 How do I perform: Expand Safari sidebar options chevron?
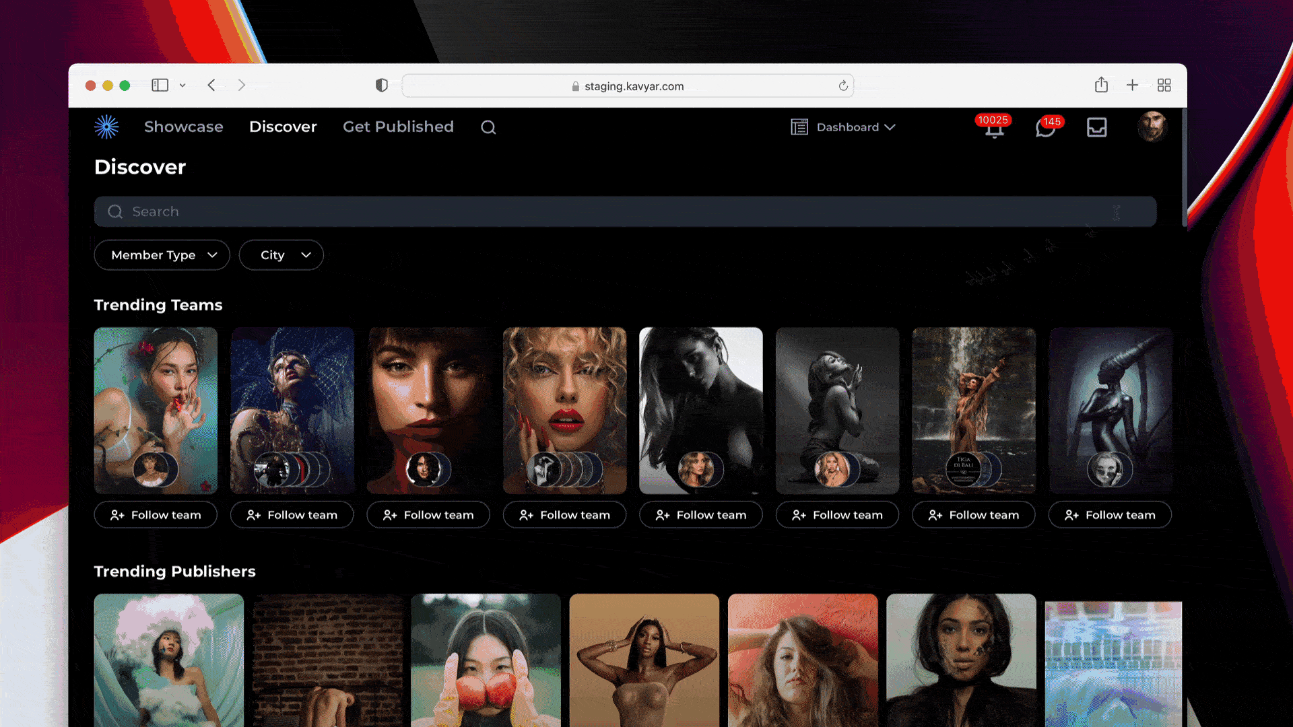pyautogui.click(x=183, y=85)
